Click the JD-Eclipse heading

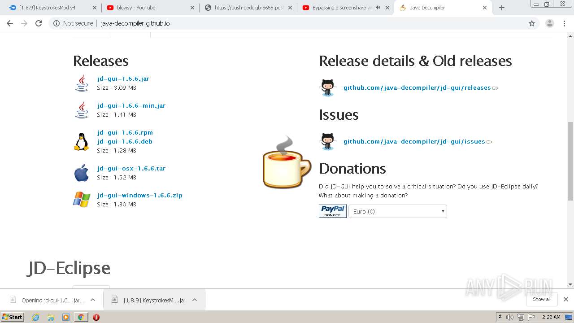pos(69,268)
